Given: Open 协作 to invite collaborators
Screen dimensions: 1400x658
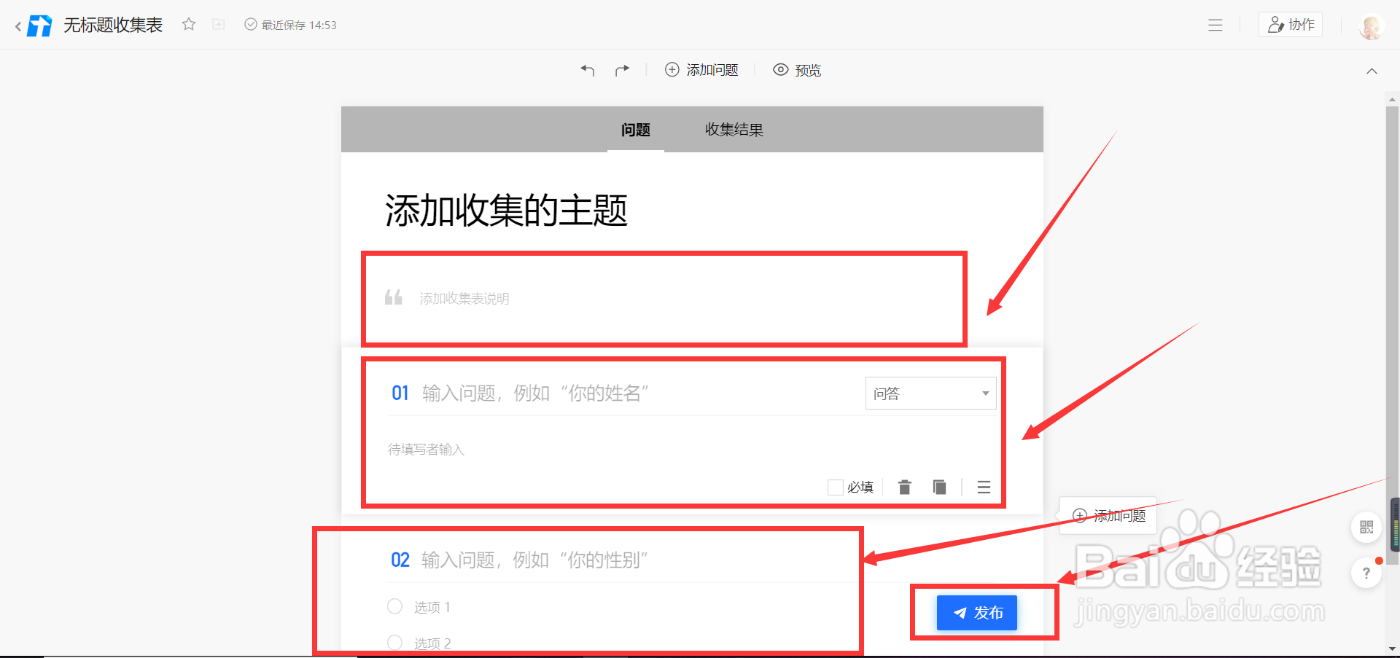Looking at the screenshot, I should [x=1290, y=24].
